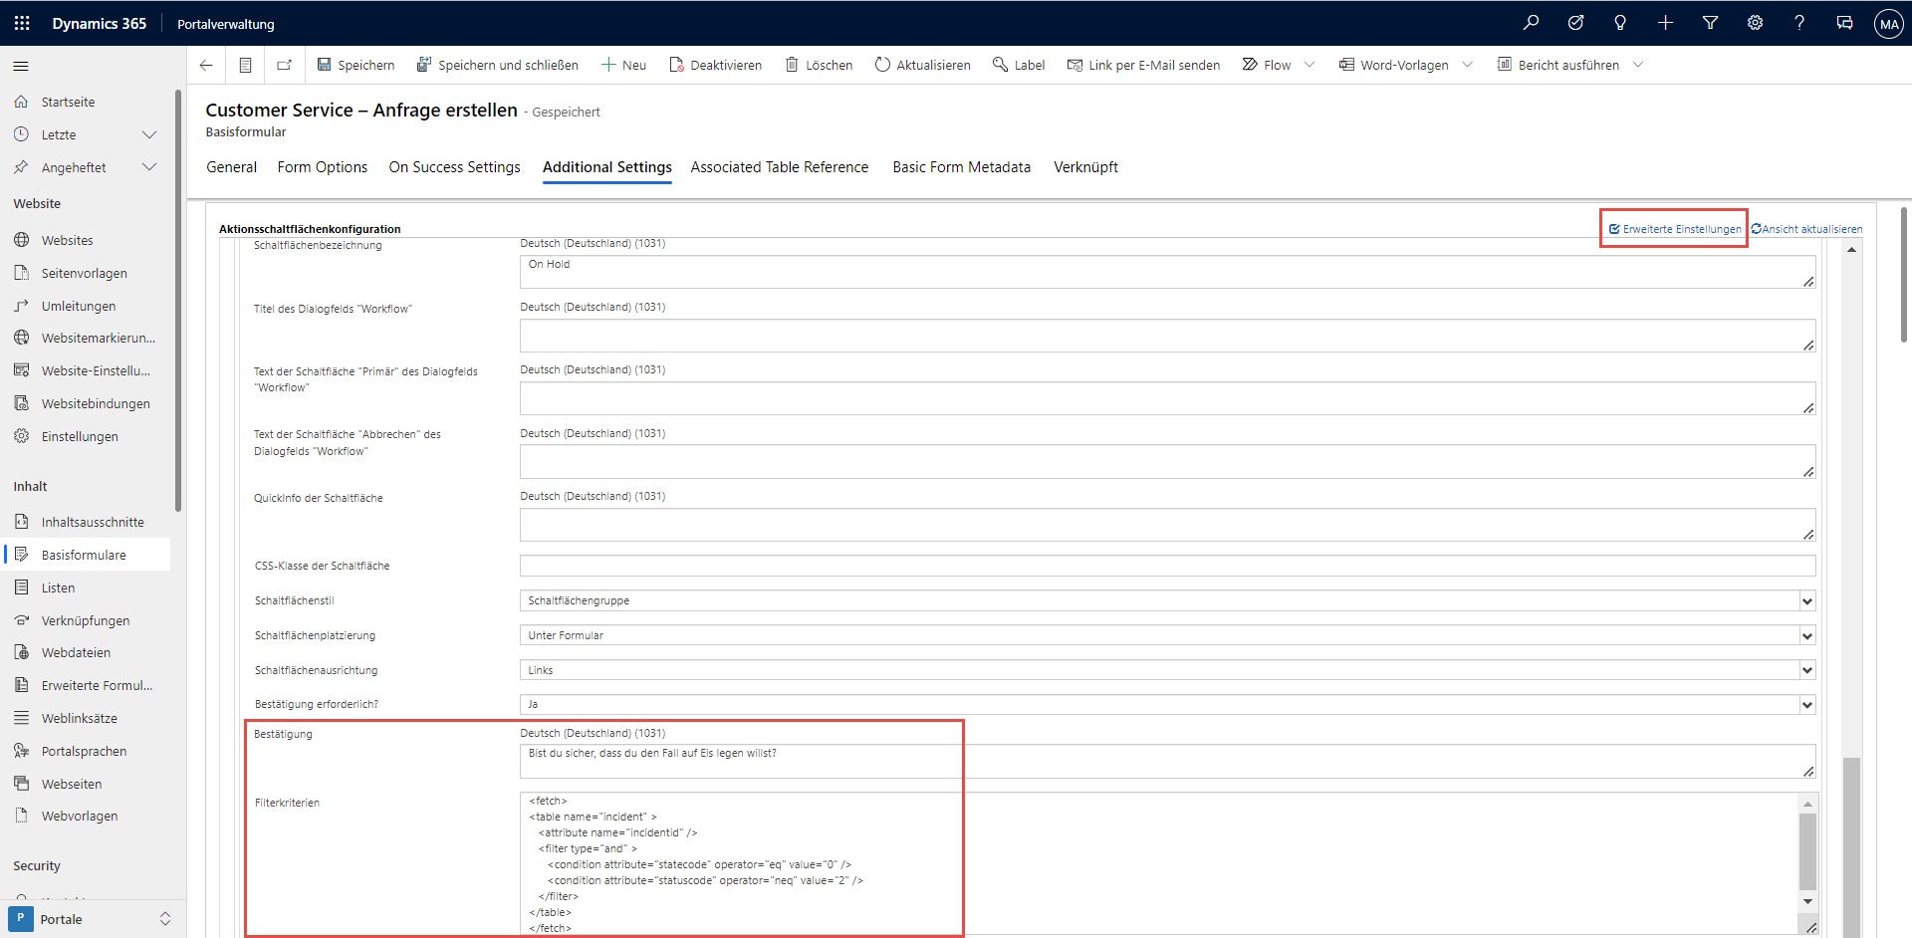This screenshot has height=938, width=1912.
Task: Switch to the Verknüpft tab
Action: (x=1085, y=167)
